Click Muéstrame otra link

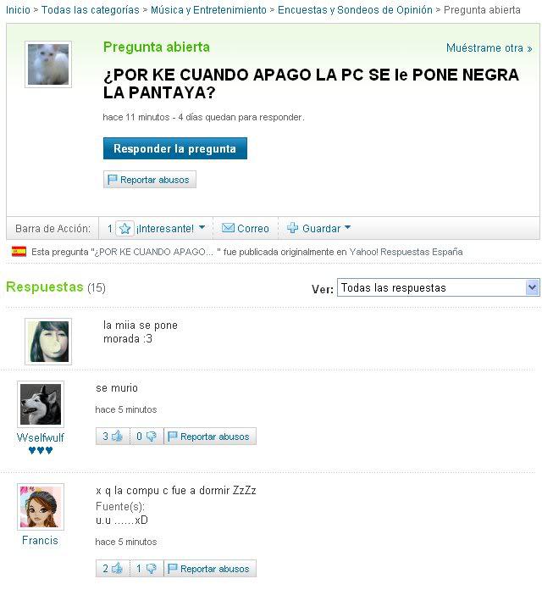point(489,48)
